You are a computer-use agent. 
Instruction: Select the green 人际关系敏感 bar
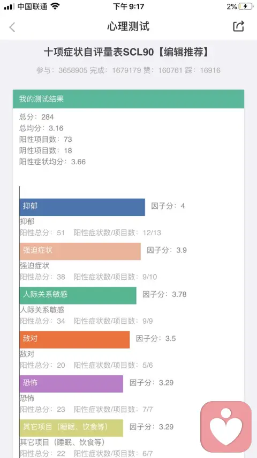pos(78,295)
